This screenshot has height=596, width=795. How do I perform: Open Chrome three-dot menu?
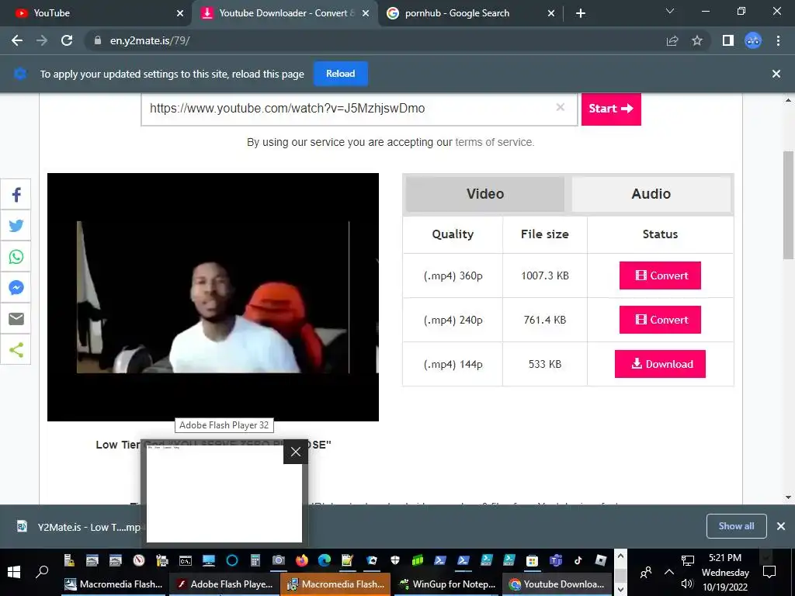778,40
